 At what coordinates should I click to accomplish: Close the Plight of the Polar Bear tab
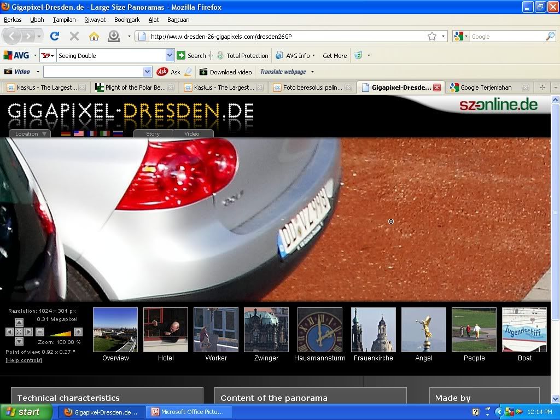[171, 87]
